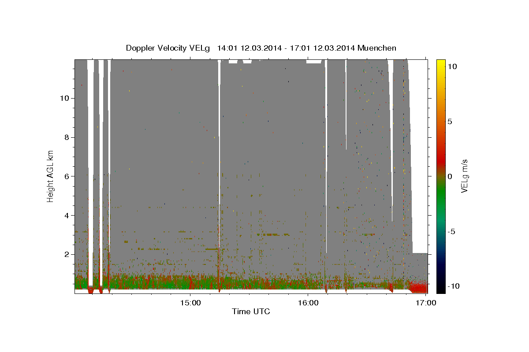The image size is (529, 352).
Task: Click the height tick label '6'
Action: (x=66, y=176)
